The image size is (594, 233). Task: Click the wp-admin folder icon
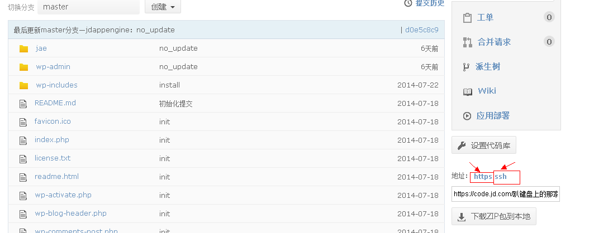pos(23,67)
